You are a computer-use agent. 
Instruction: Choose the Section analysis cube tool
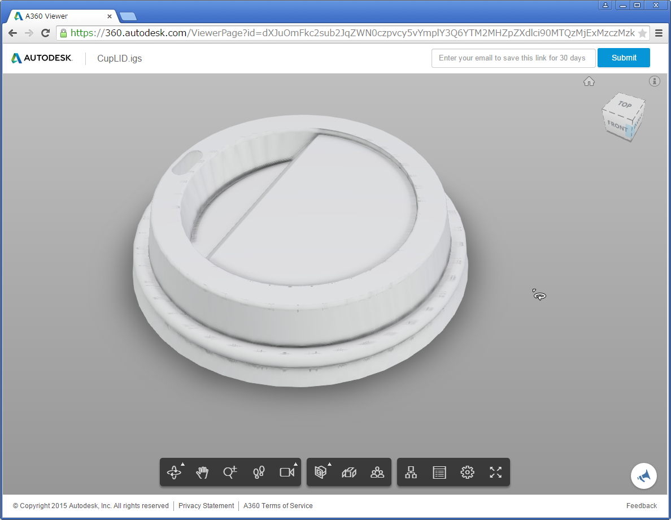[x=321, y=472]
